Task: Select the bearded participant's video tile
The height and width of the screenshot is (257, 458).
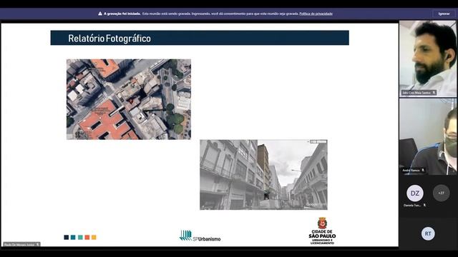Action: 428,59
